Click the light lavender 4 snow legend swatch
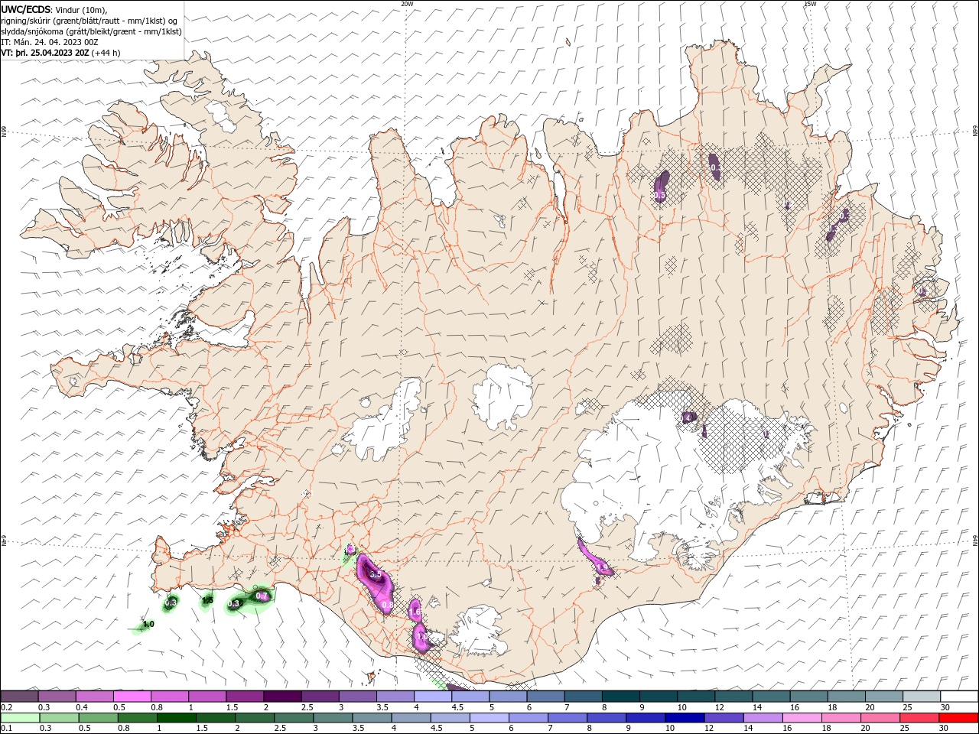Viewport: 979px width, 734px height. [x=433, y=696]
